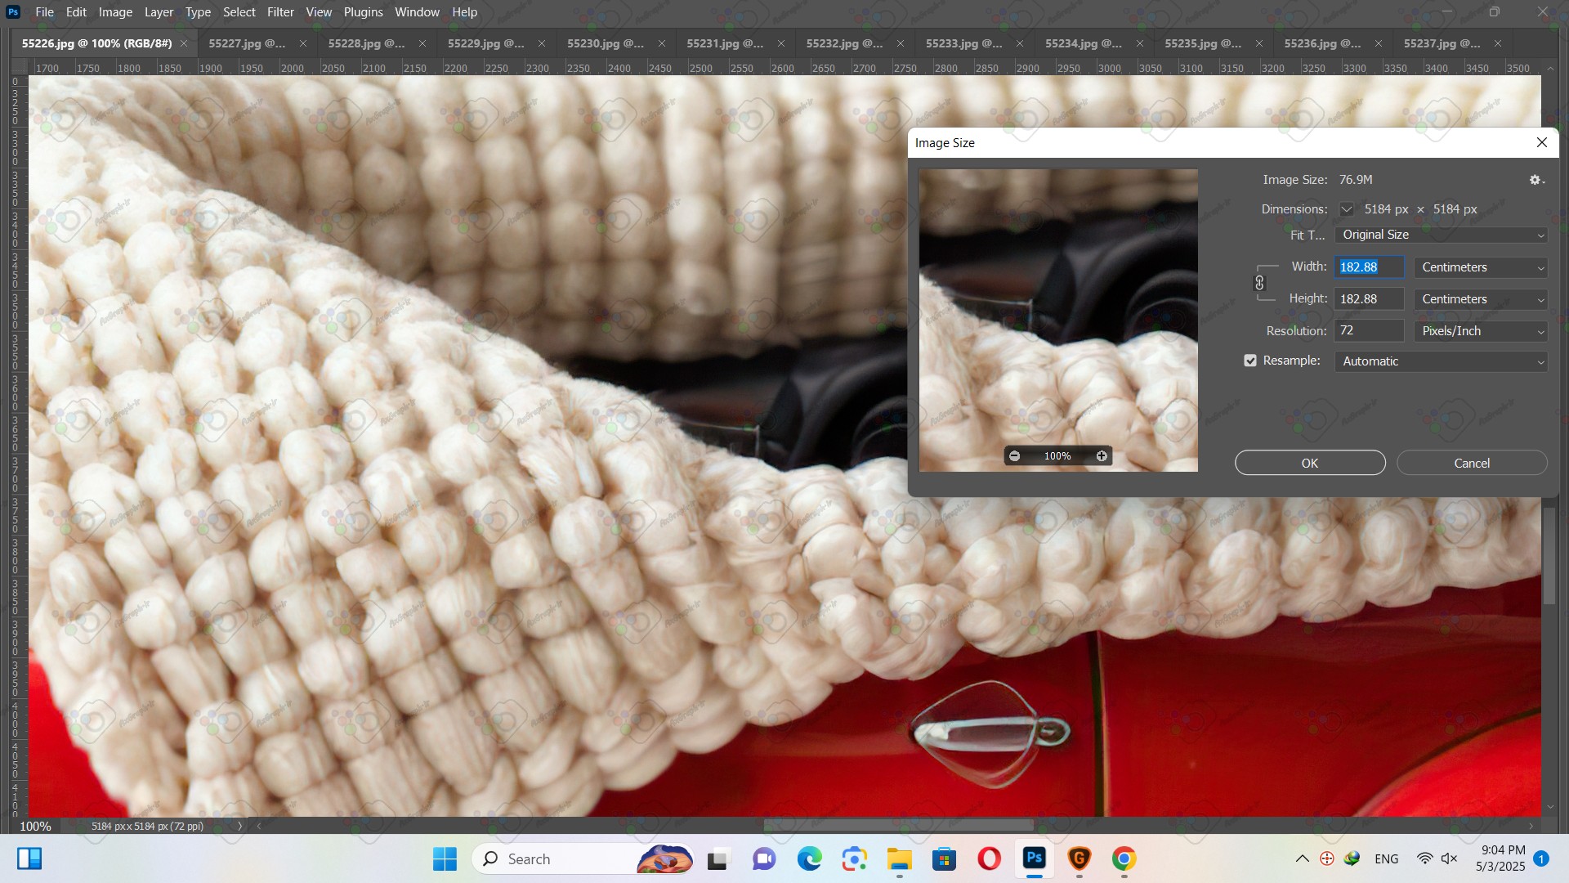This screenshot has height=883, width=1569.
Task: Open the File menu
Action: pyautogui.click(x=44, y=12)
